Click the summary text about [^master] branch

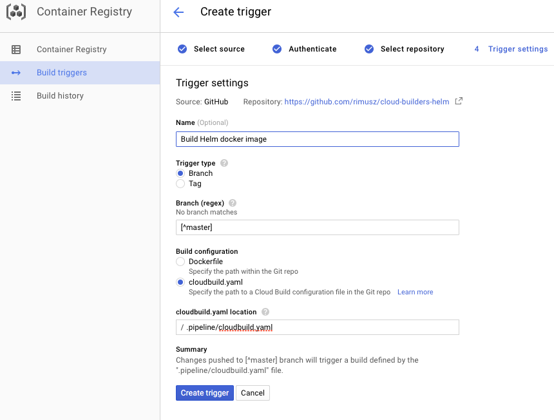[297, 365]
